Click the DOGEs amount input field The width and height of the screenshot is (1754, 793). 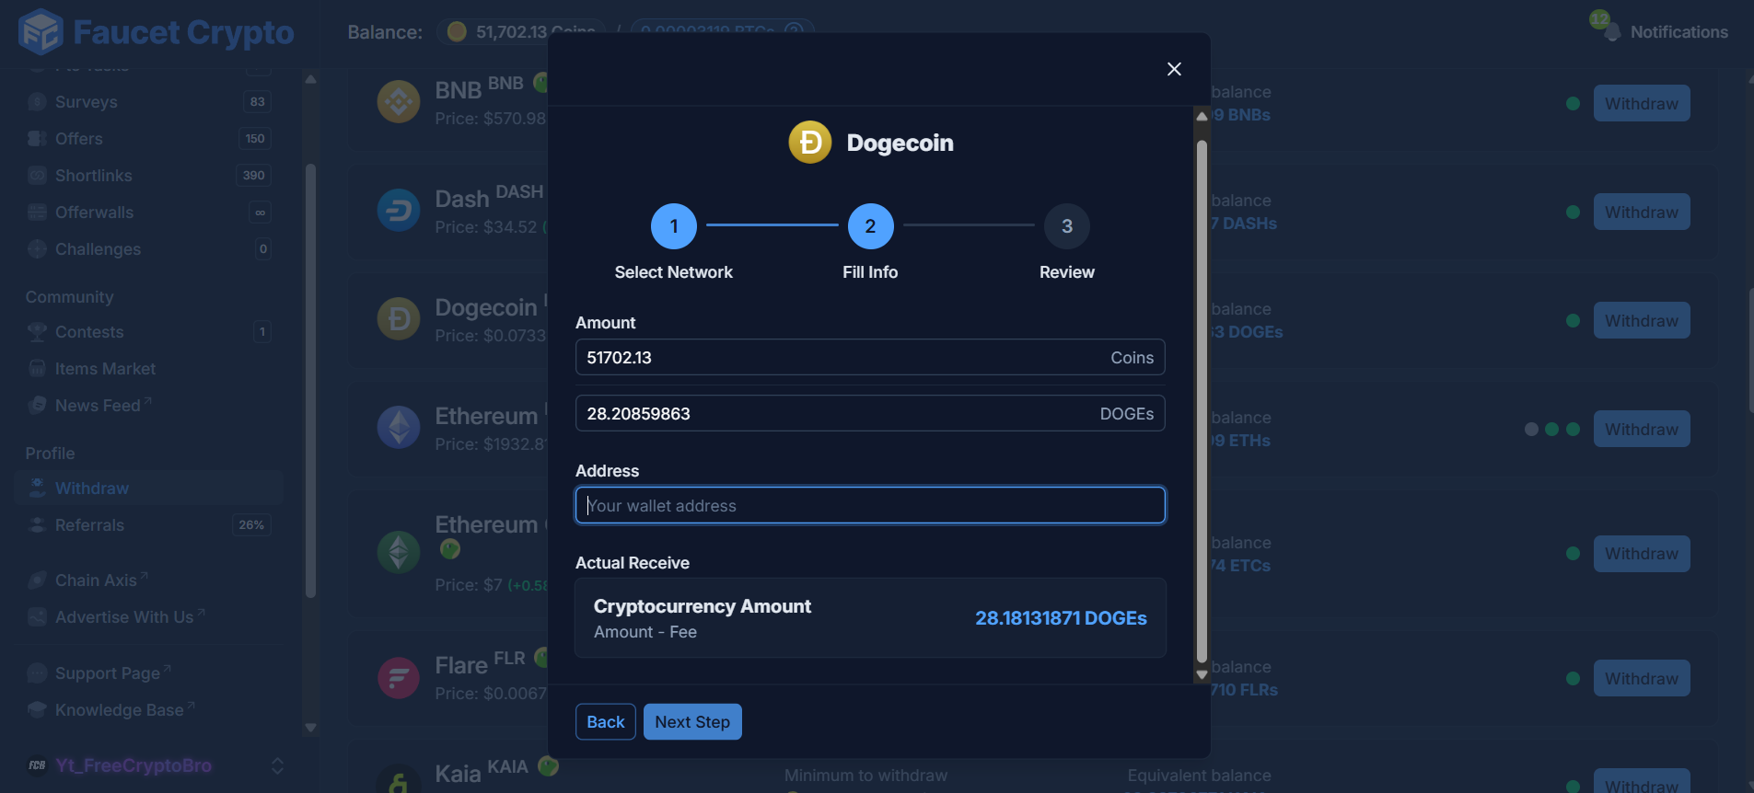coord(870,413)
